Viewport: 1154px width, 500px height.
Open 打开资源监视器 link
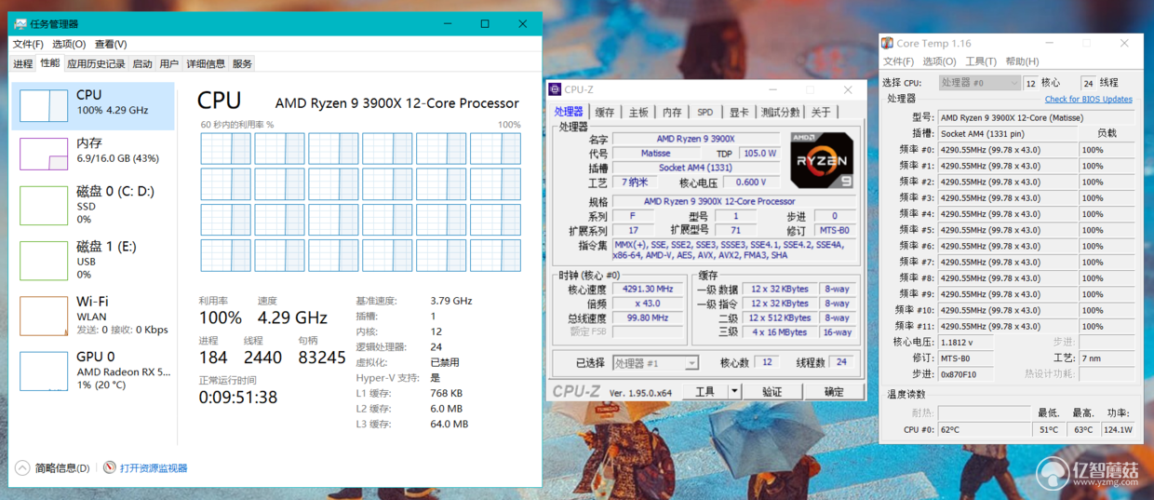point(154,468)
